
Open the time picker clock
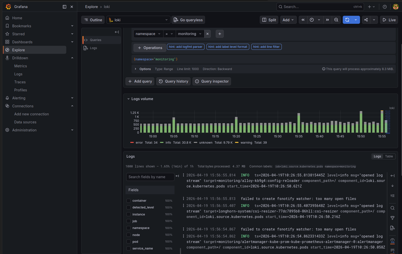click(312, 20)
